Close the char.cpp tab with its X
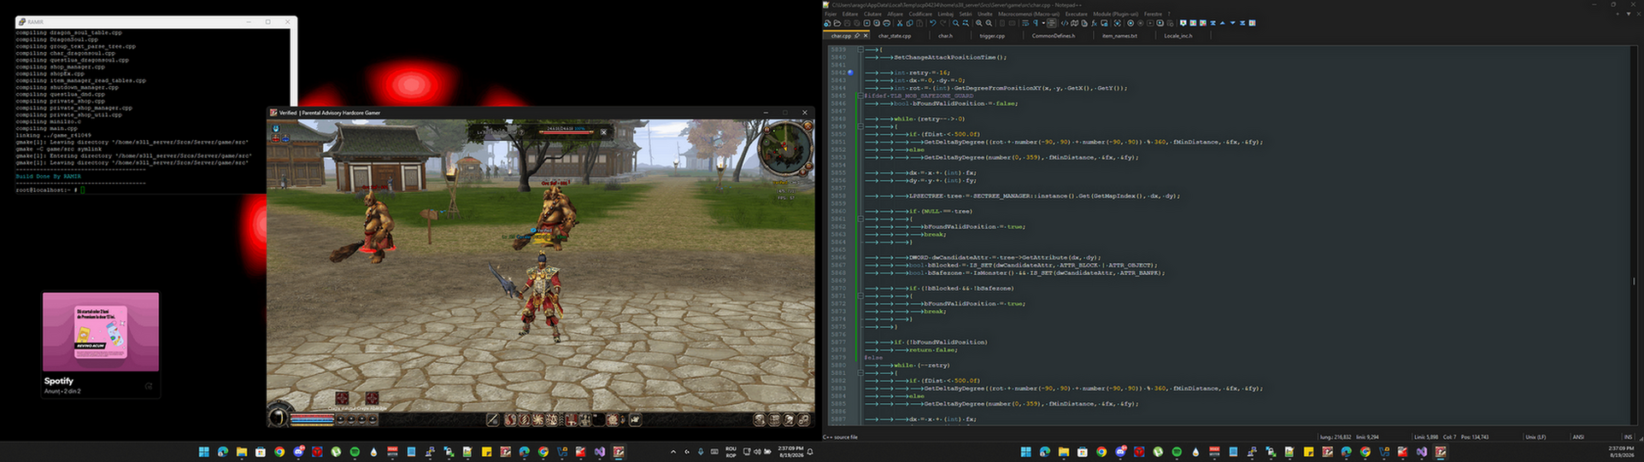The image size is (1644, 462). pos(866,36)
